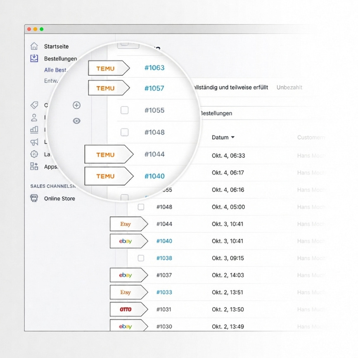Click the Customer column header
Screen dimensions: 358x358
point(311,138)
